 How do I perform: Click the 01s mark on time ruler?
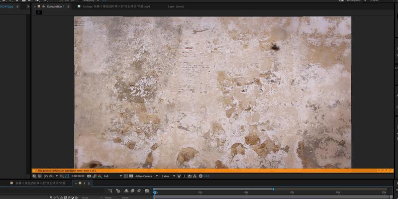tap(200, 193)
